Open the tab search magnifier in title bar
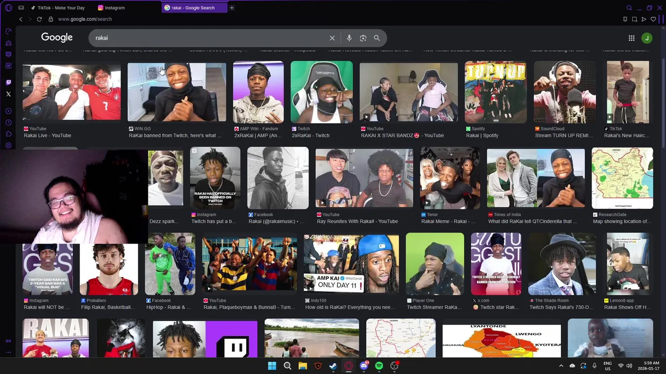 pyautogui.click(x=629, y=8)
